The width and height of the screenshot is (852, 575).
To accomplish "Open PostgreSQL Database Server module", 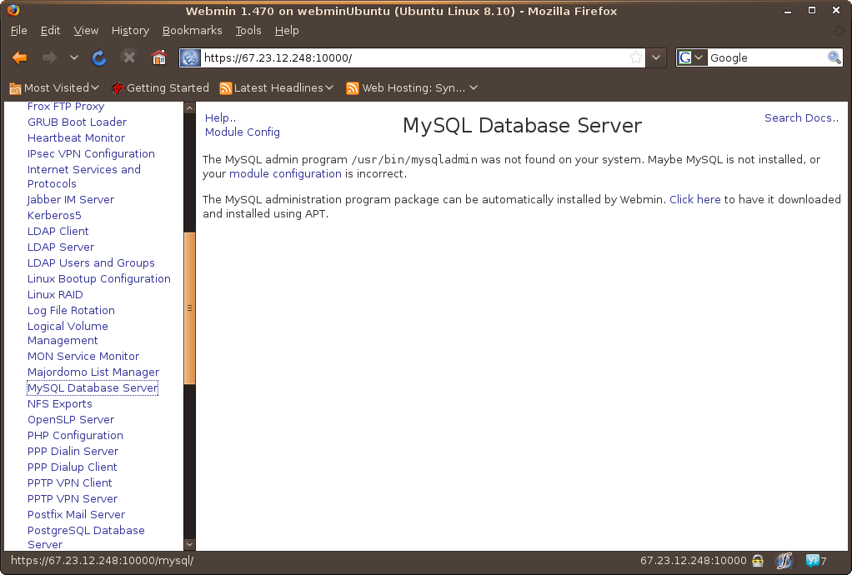I will [x=86, y=537].
